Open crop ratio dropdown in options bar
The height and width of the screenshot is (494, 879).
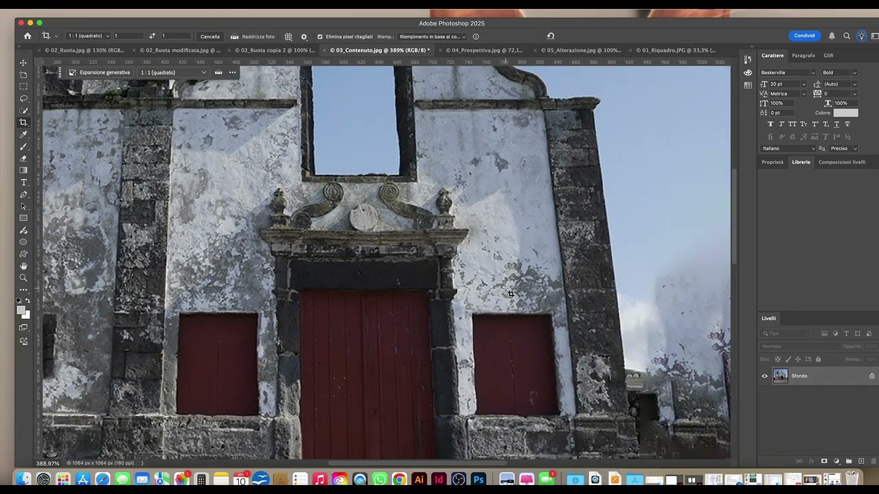89,36
